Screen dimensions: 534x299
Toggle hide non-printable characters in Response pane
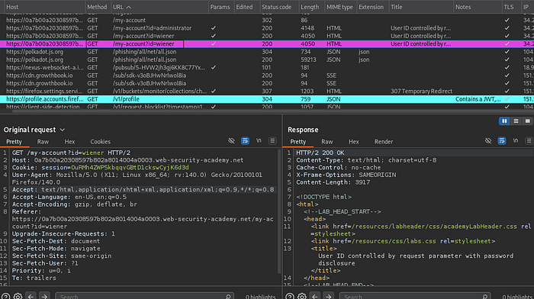488,140
